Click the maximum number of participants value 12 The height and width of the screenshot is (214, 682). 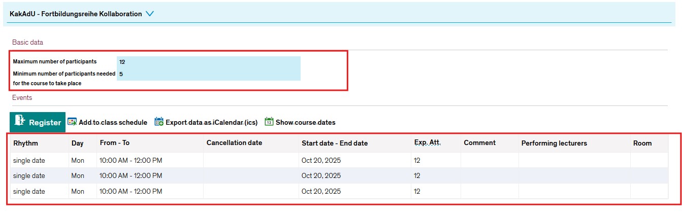point(122,62)
